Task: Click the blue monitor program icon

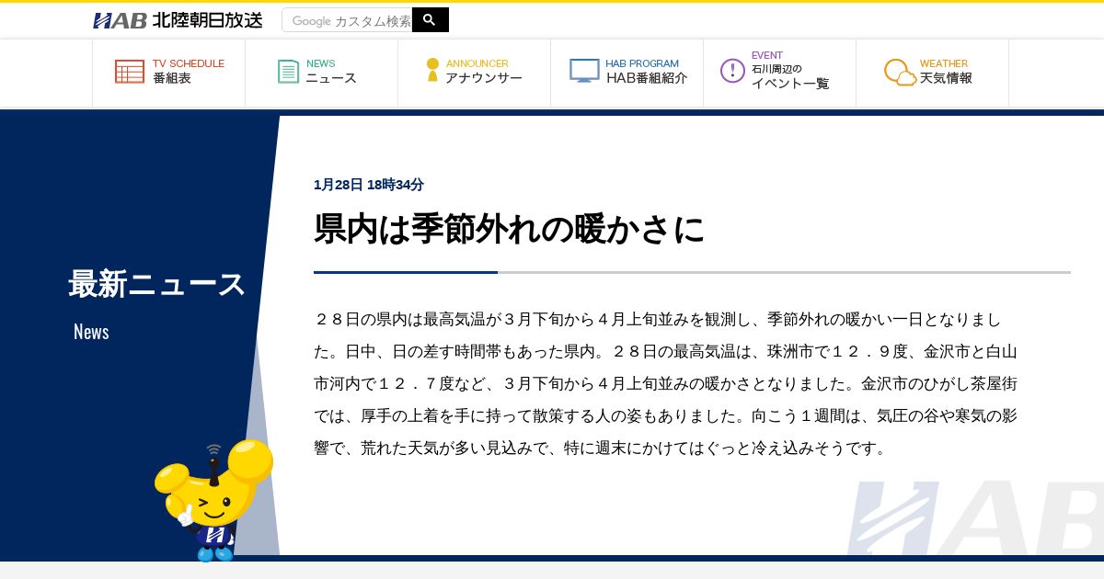Action: pyautogui.click(x=584, y=71)
